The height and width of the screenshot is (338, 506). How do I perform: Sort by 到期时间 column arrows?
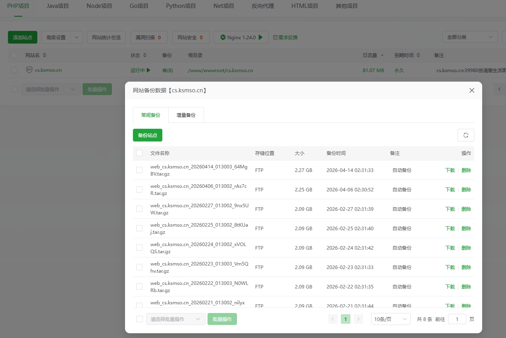tap(418, 55)
